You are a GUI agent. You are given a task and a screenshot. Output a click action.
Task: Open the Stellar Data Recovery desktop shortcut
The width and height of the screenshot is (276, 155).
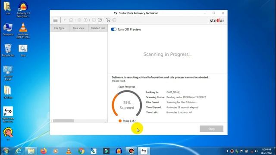8,115
